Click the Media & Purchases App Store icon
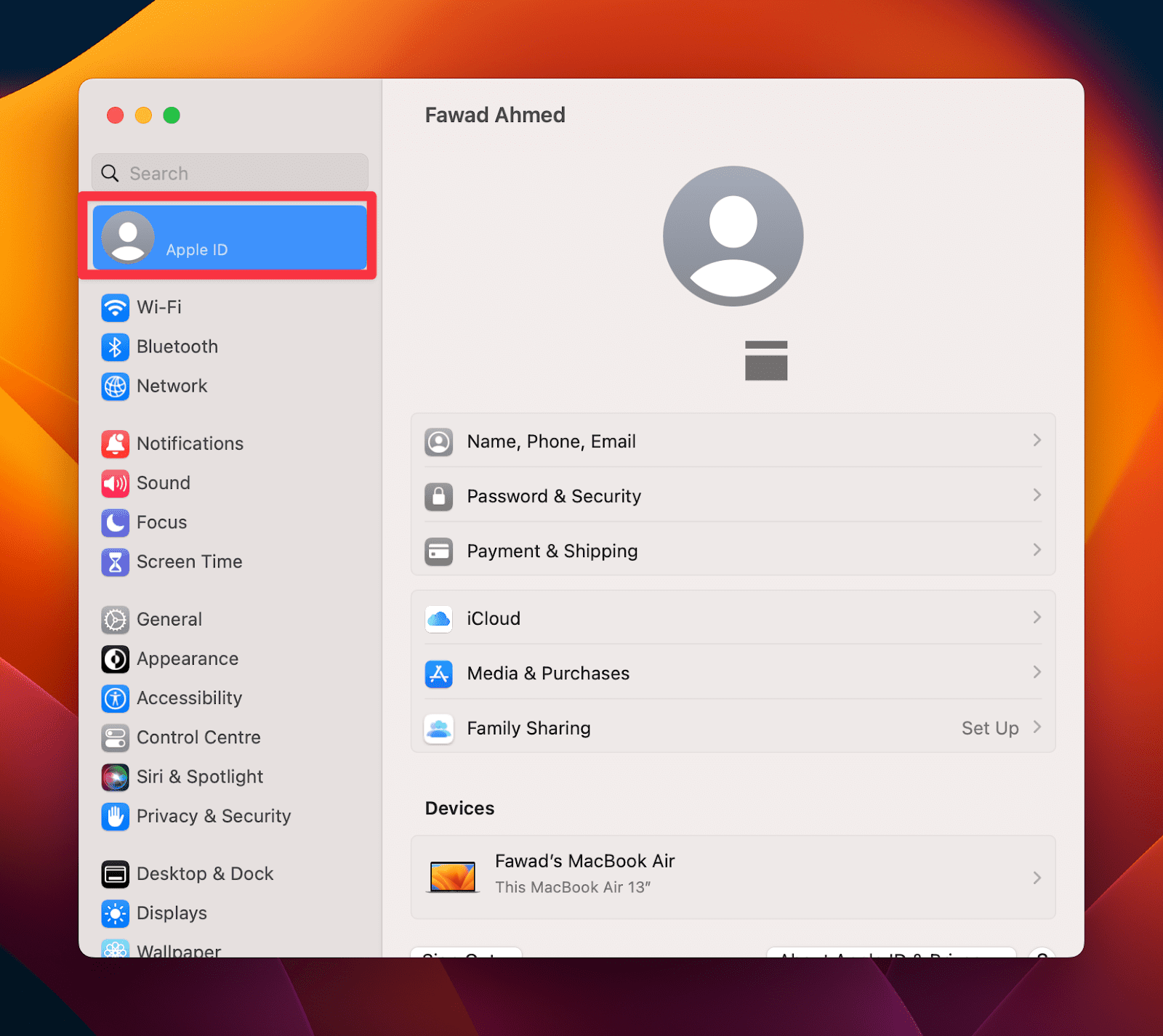This screenshot has width=1163, height=1036. 438,673
